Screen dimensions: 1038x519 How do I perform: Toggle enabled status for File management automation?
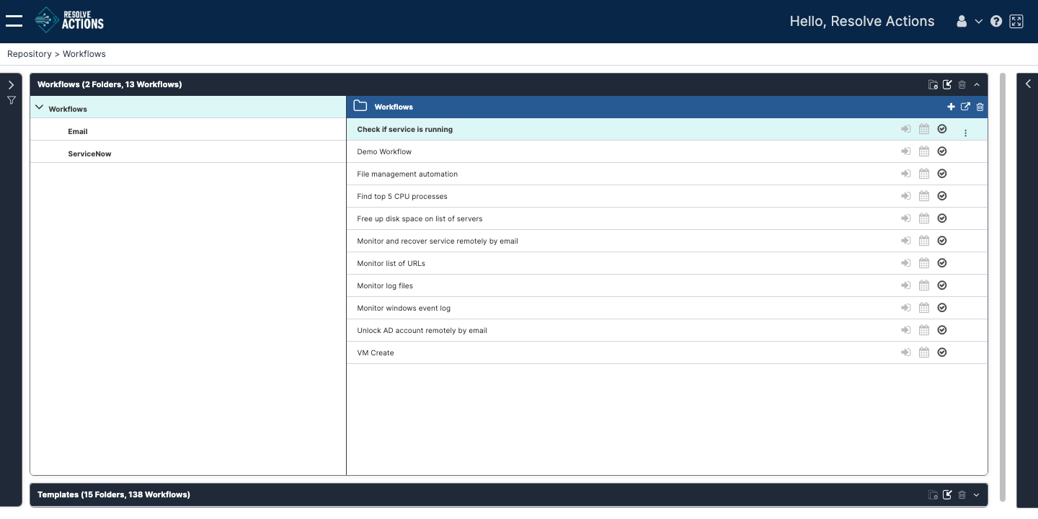942,174
